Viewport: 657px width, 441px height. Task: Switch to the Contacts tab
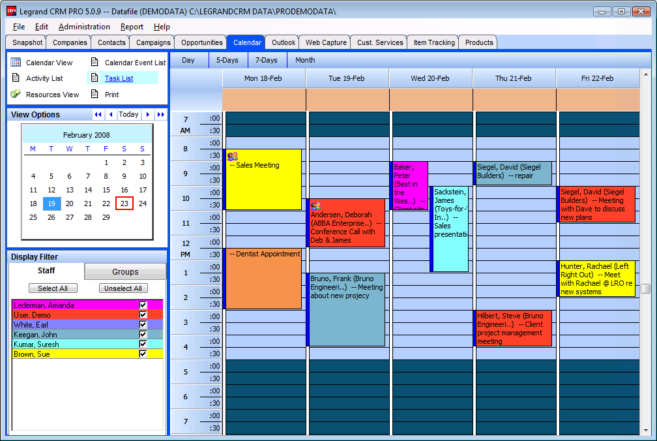click(x=111, y=42)
